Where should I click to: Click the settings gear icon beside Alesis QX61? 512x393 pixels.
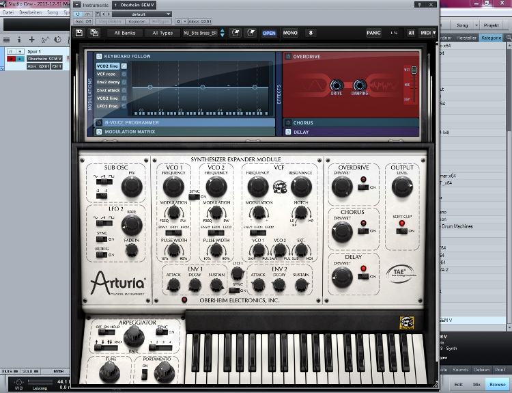[x=178, y=22]
